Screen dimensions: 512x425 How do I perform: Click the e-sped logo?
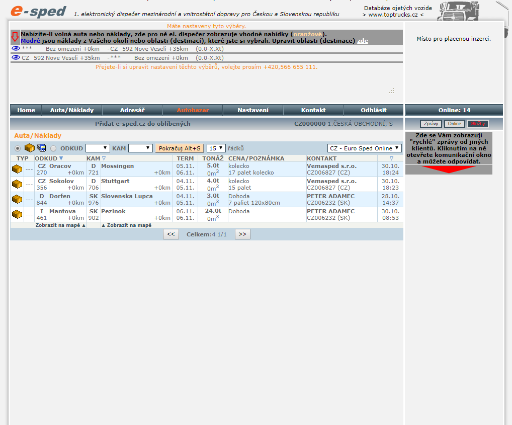38,12
